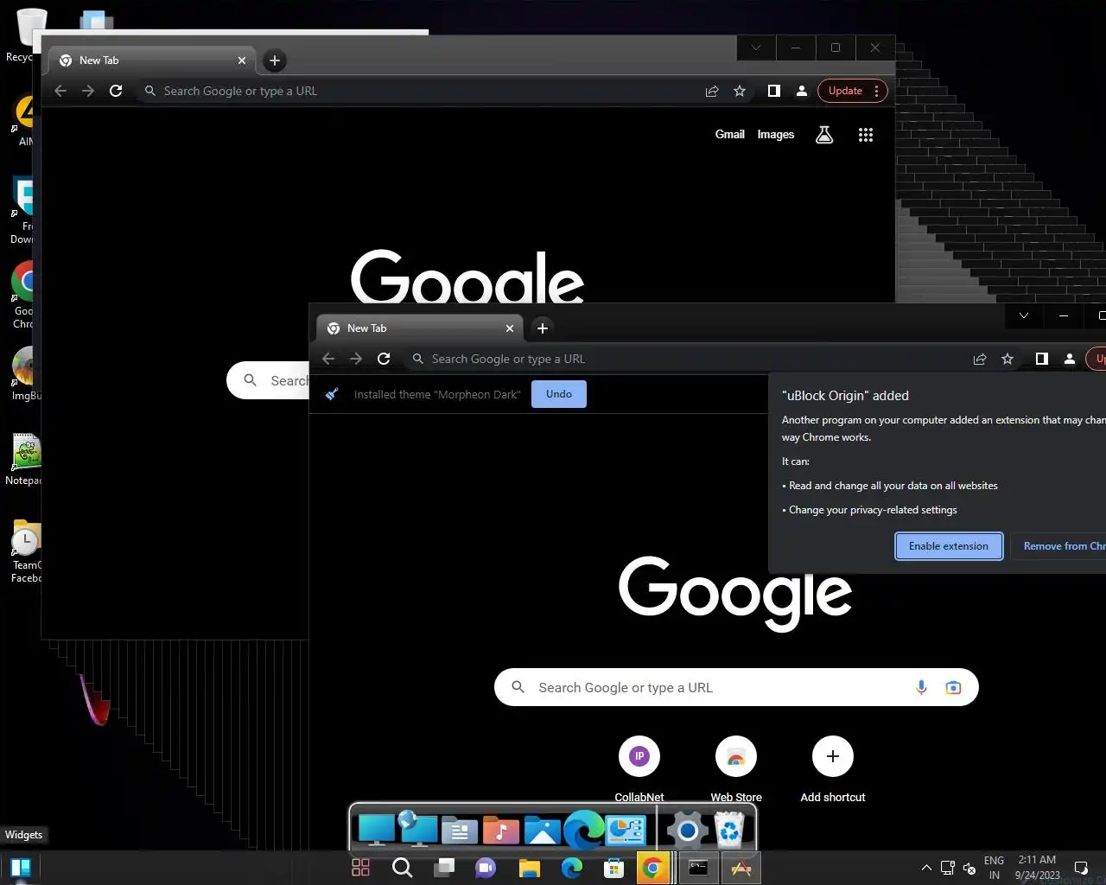Open a new tab in the back Chrome window

pyautogui.click(x=275, y=60)
